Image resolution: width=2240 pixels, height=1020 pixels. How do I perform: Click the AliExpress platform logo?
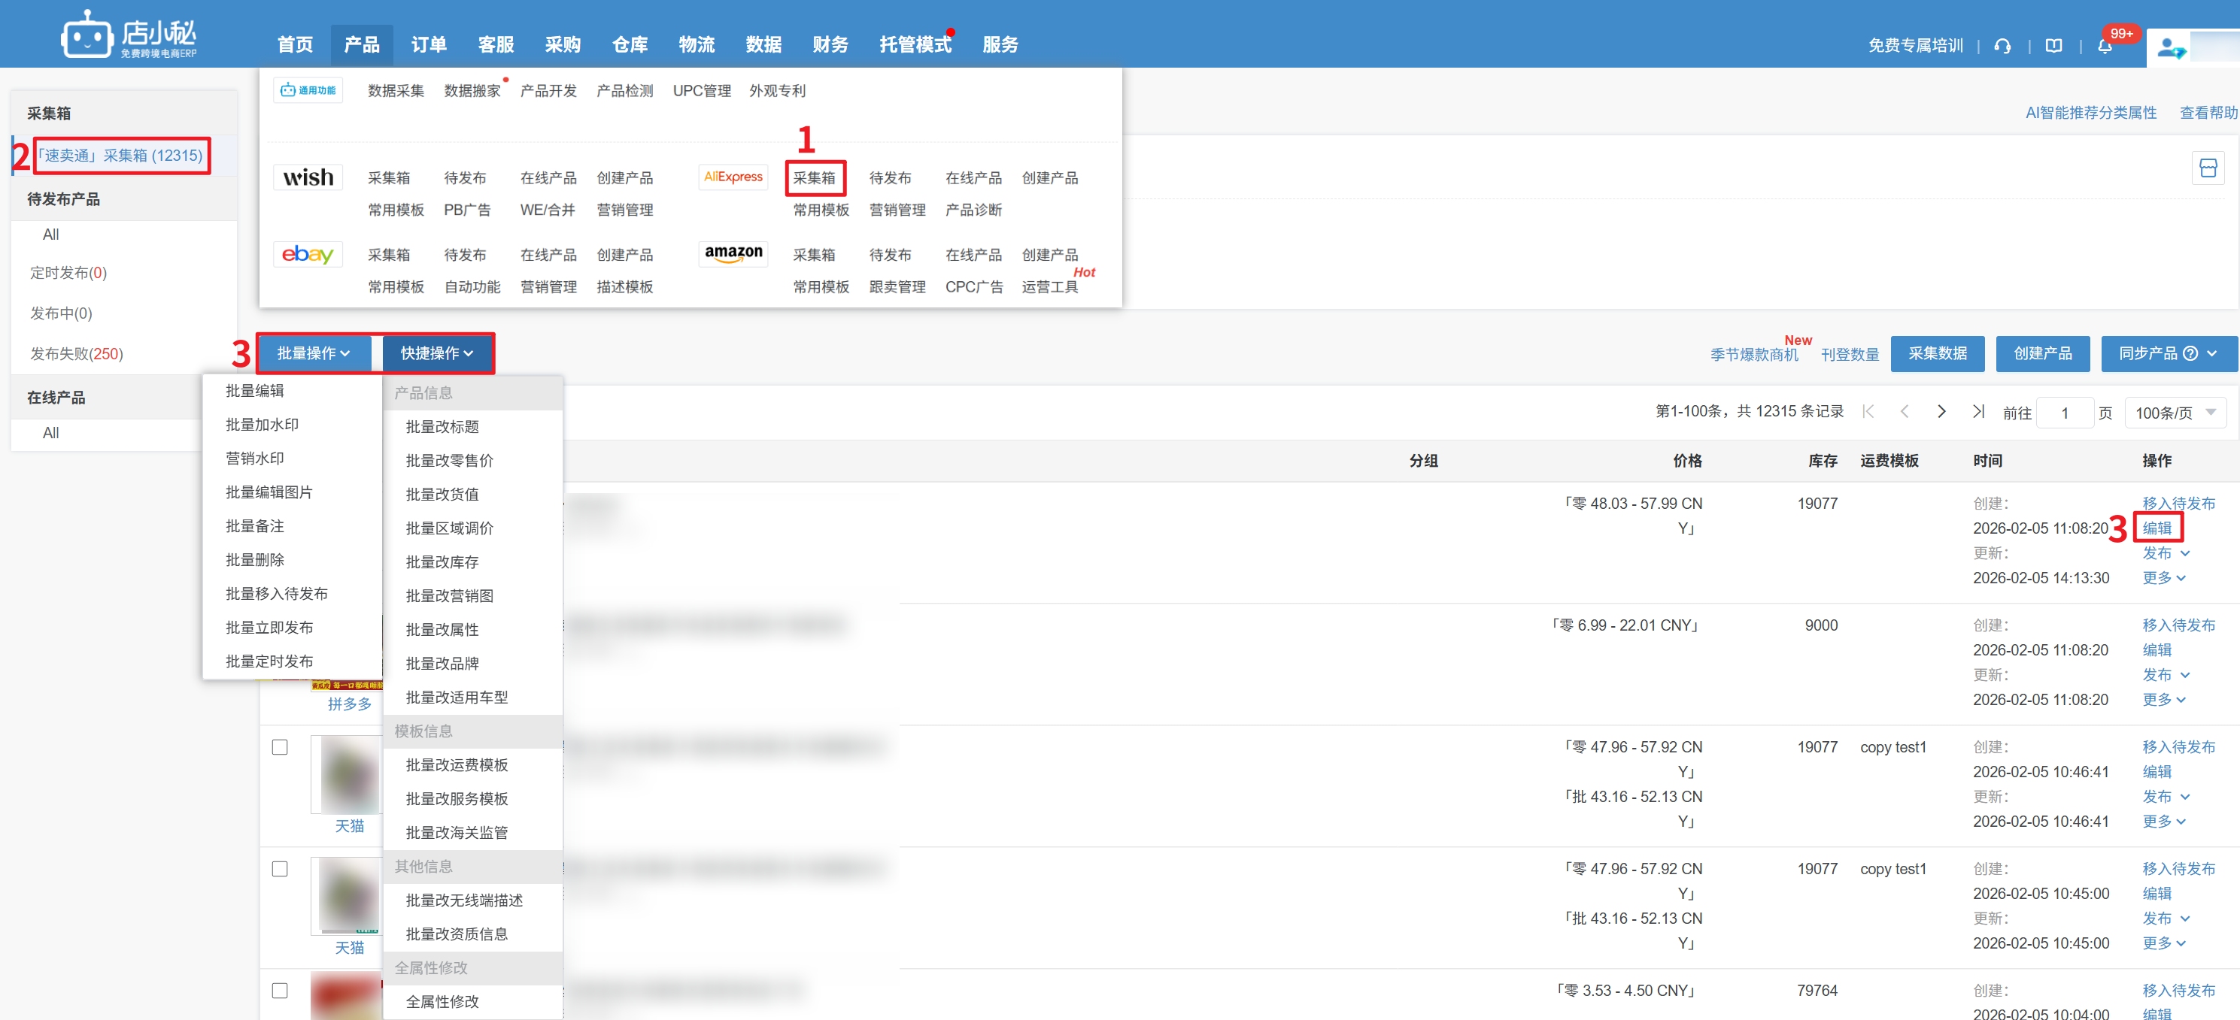[x=732, y=177]
